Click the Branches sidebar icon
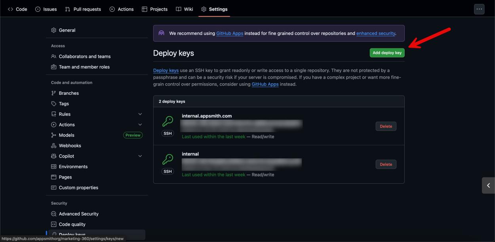This screenshot has width=495, height=242. (54, 93)
